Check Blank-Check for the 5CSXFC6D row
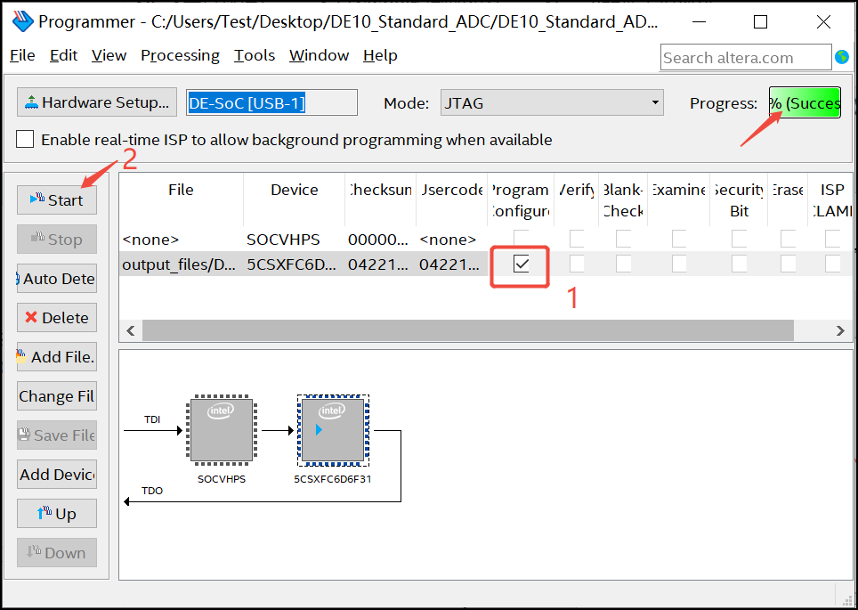Viewport: 858px width, 610px height. (623, 264)
